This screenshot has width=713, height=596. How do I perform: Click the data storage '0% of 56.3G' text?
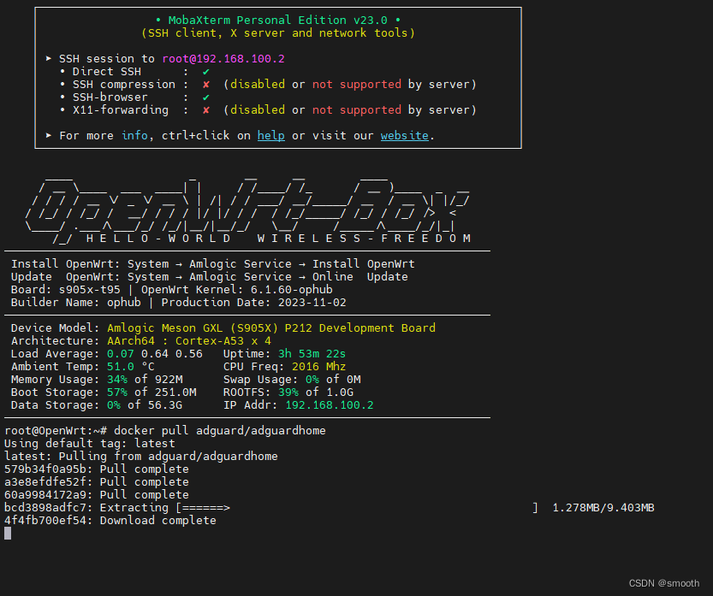(145, 404)
